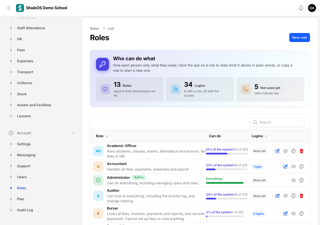
Task: Open the Roles breadcrumb link
Action: coord(94,28)
